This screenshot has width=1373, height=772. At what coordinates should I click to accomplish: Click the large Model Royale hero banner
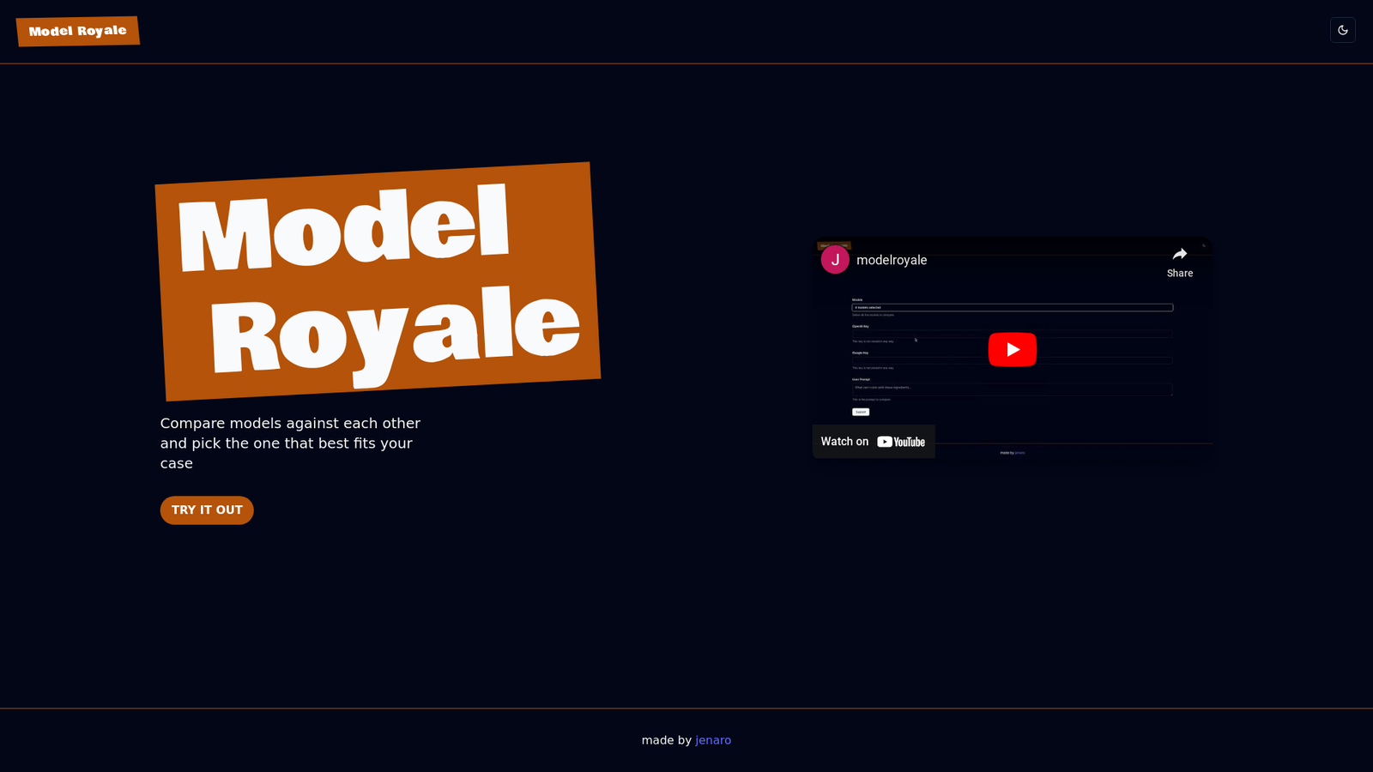[378, 281]
